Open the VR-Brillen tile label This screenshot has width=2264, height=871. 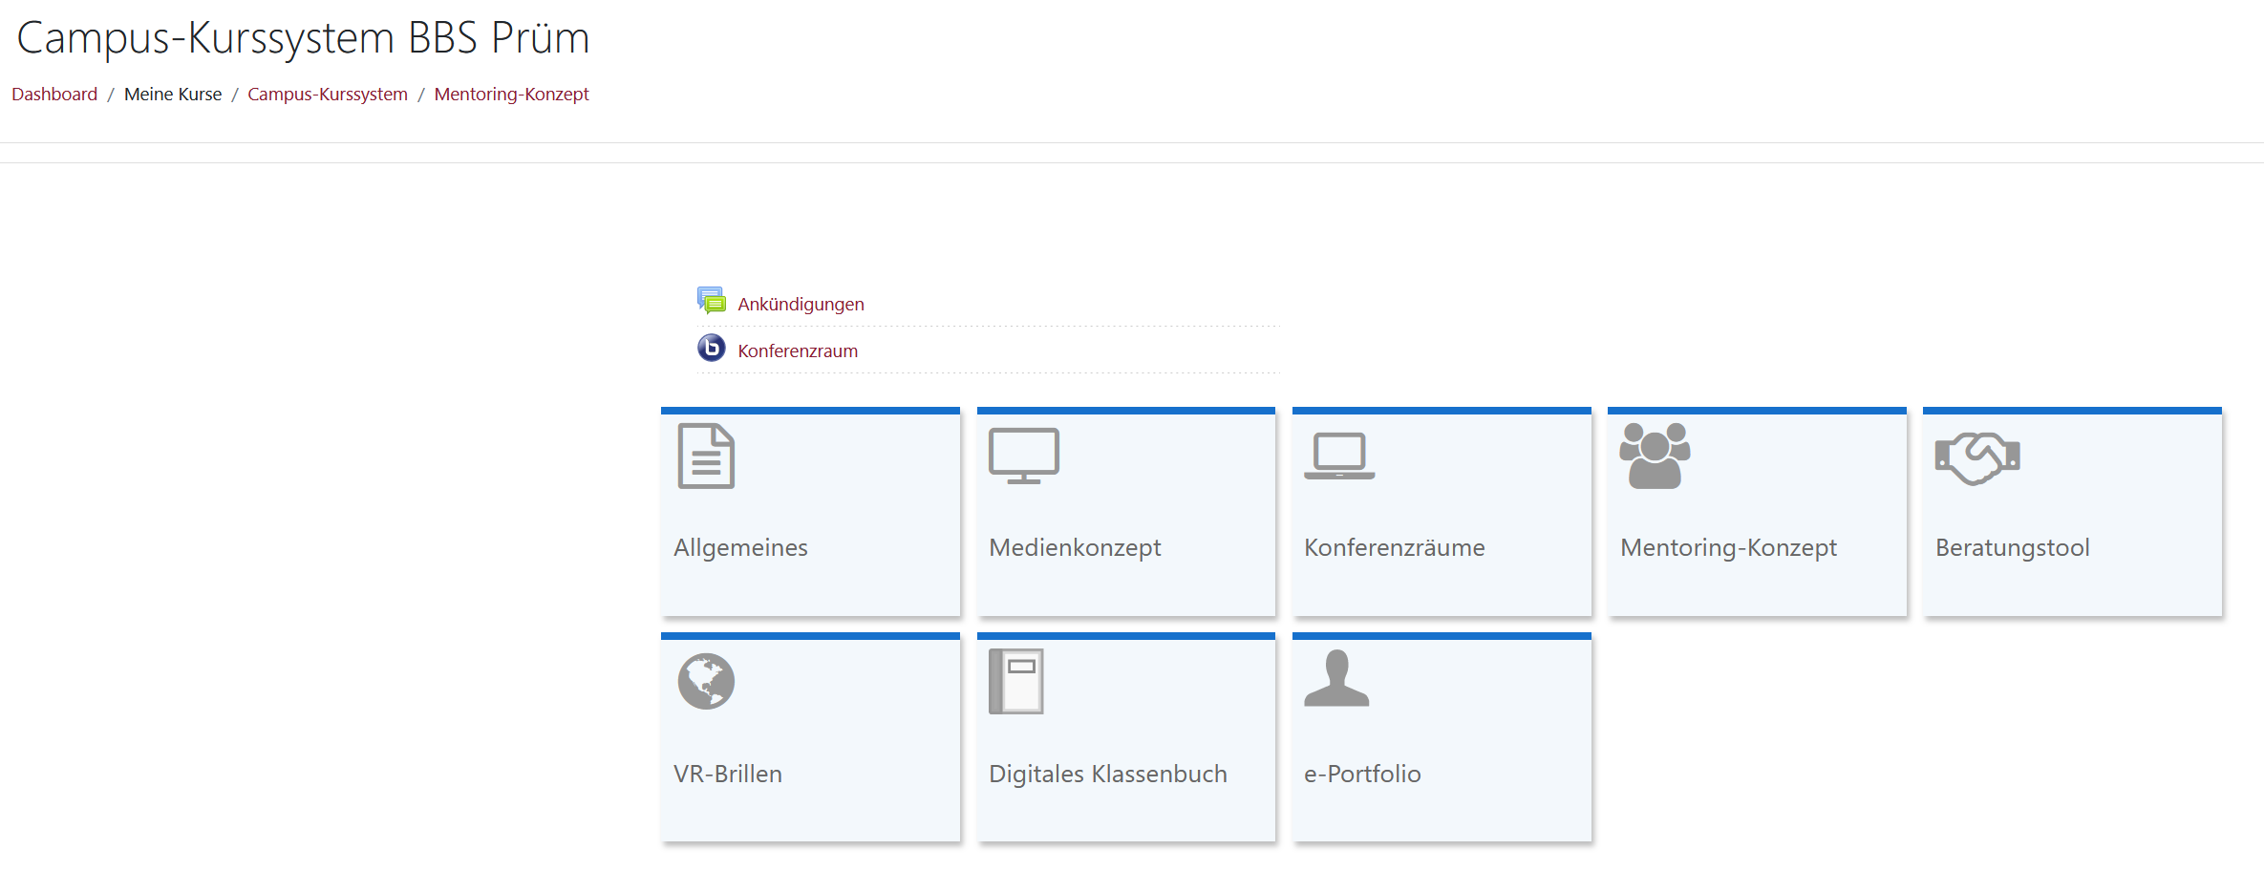pyautogui.click(x=728, y=774)
